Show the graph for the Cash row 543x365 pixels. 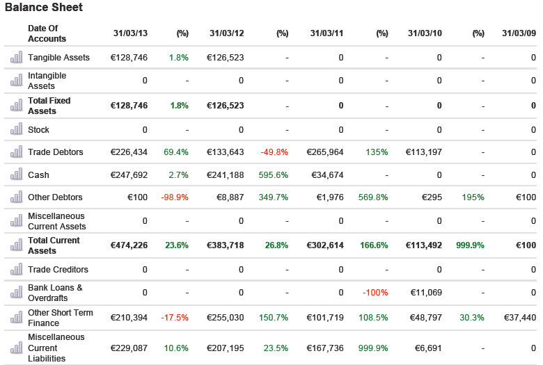[x=16, y=175]
